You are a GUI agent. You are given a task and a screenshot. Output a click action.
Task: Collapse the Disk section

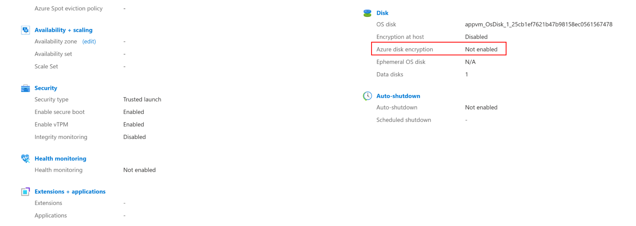coord(382,13)
